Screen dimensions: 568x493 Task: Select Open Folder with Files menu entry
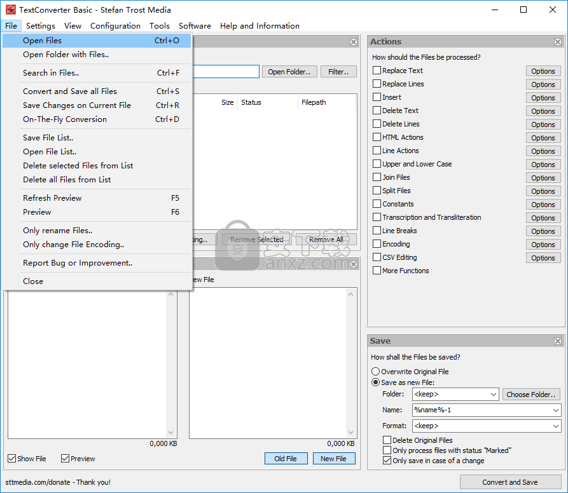97,55
